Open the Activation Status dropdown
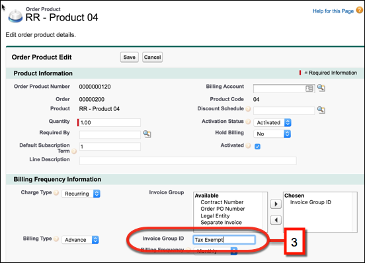This screenshot has width=365, height=263. pyautogui.click(x=272, y=122)
